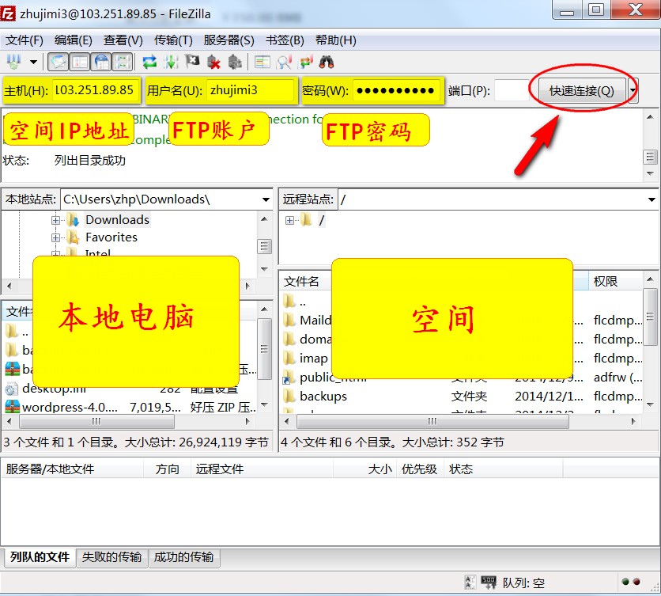Open the quickconnect history dropdown arrow

click(633, 90)
